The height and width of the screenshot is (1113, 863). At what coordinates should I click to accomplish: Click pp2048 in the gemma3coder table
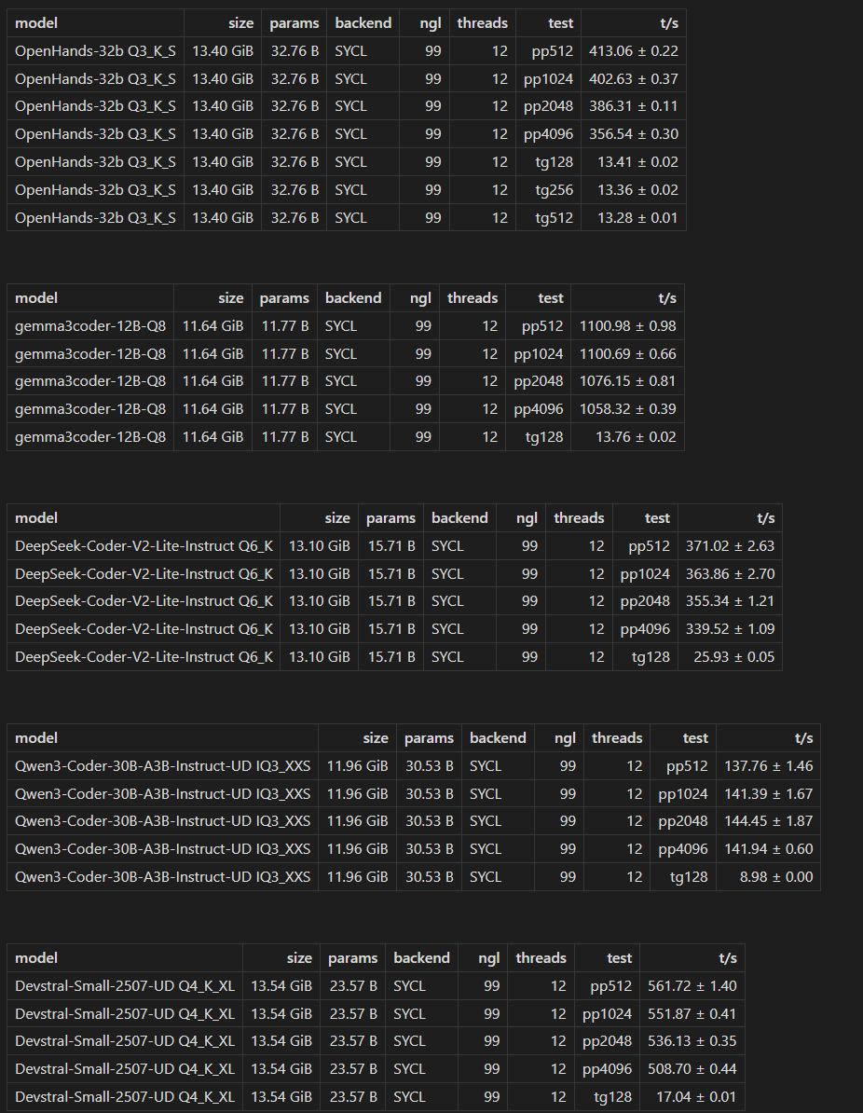point(538,381)
